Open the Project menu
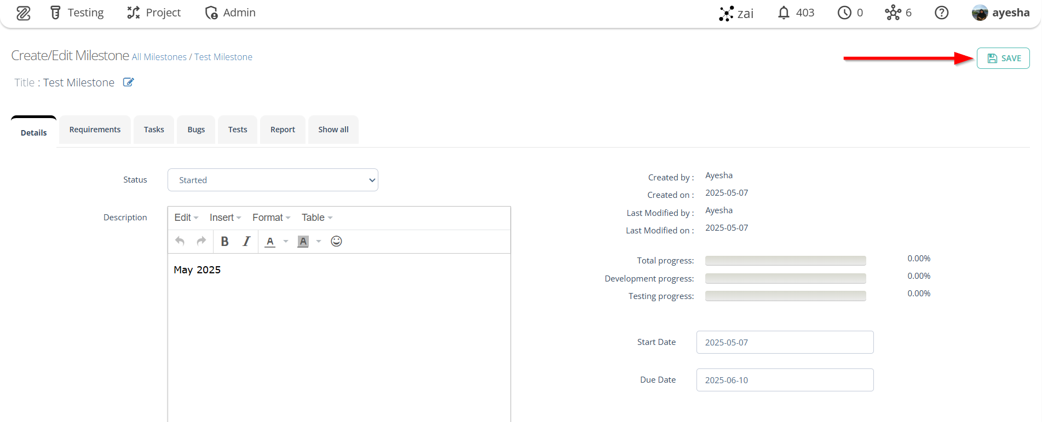1042x422 pixels. (x=153, y=13)
